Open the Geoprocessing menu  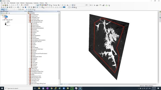pos(29,3)
